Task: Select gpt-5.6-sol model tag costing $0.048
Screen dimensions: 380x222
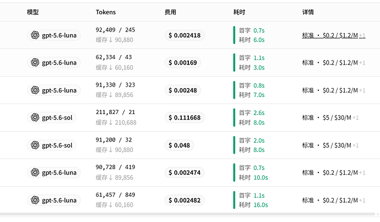Action: [x=52, y=145]
